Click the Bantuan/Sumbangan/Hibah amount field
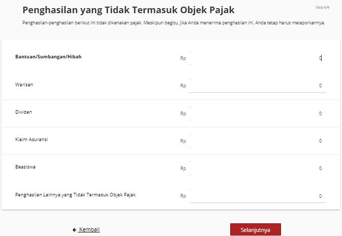Image resolution: width=342 pixels, height=236 pixels. pyautogui.click(x=257, y=58)
